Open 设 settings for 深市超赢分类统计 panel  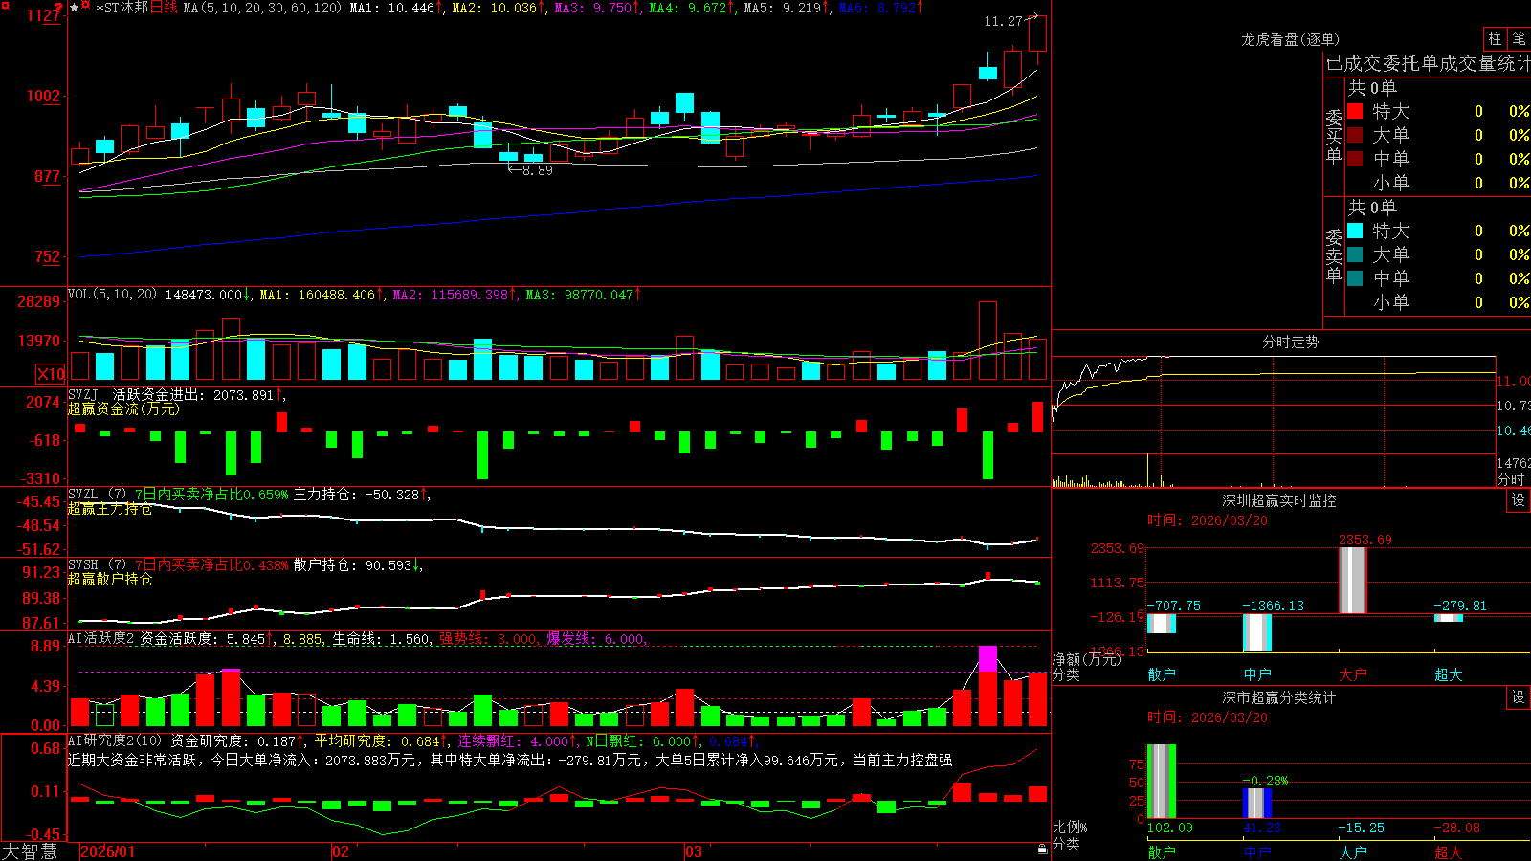[x=1519, y=697]
